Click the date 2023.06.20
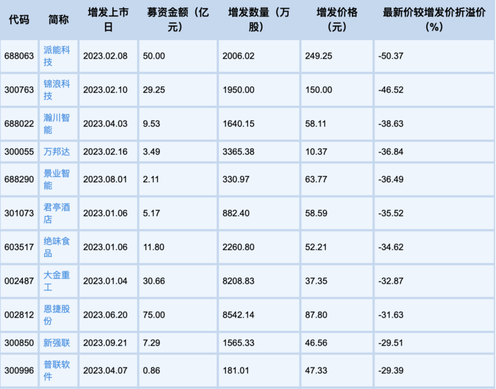 (105, 315)
